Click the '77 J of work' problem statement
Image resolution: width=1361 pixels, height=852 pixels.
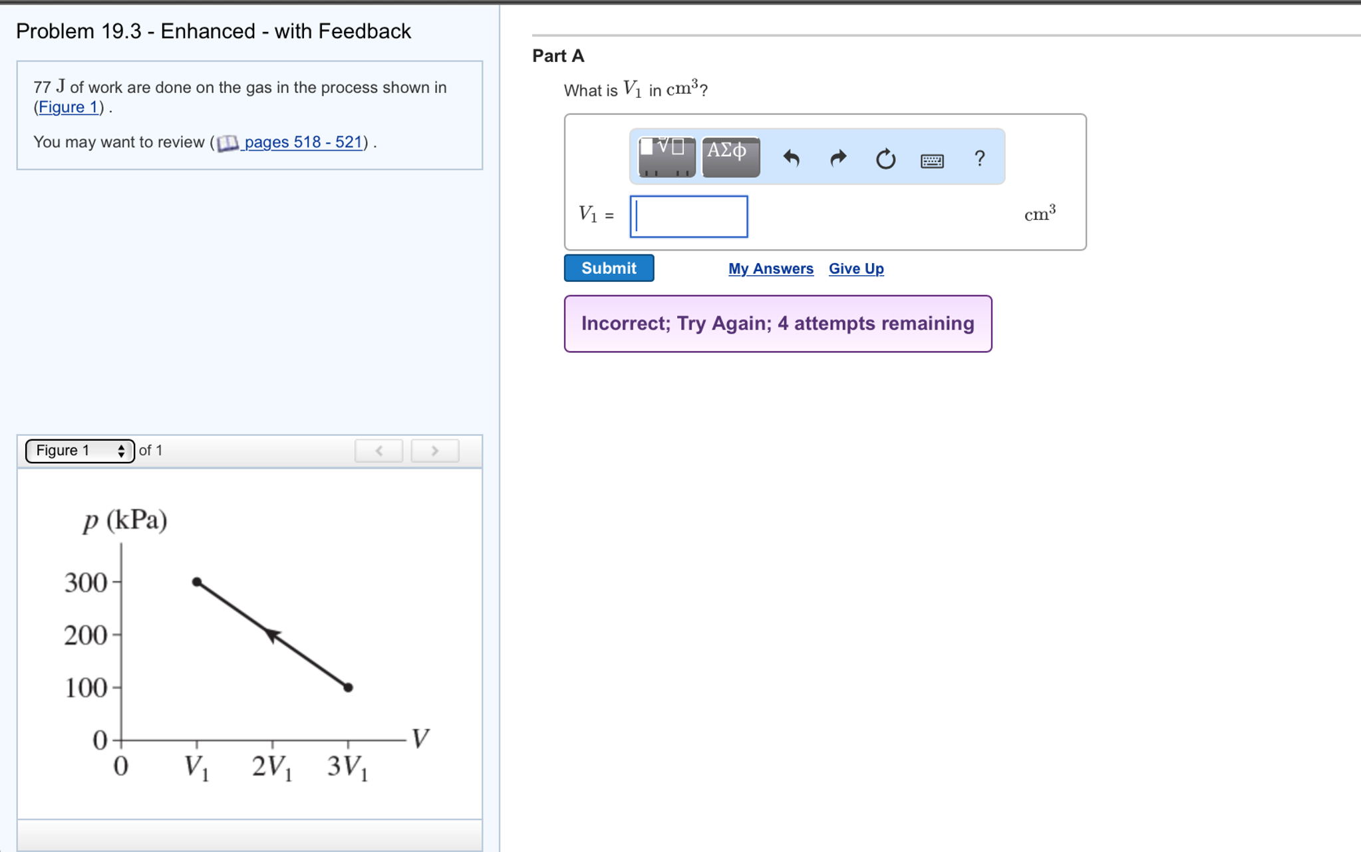tap(240, 97)
